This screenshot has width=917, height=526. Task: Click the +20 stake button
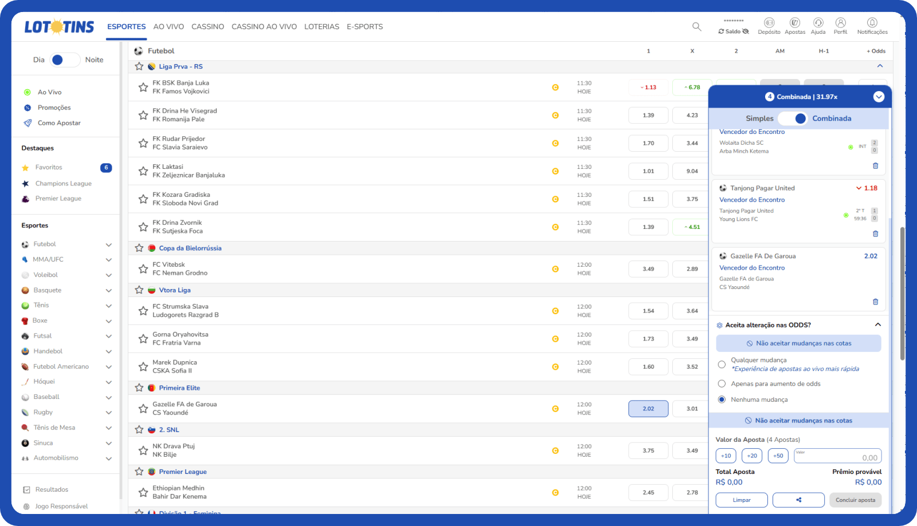tap(752, 456)
